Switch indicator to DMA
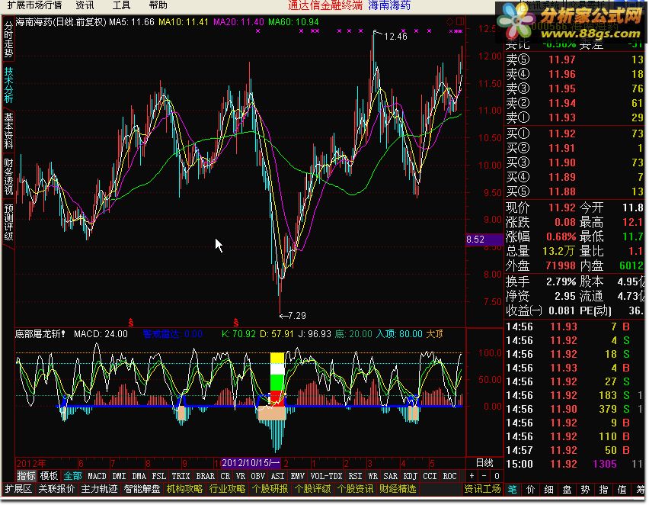 [139, 476]
